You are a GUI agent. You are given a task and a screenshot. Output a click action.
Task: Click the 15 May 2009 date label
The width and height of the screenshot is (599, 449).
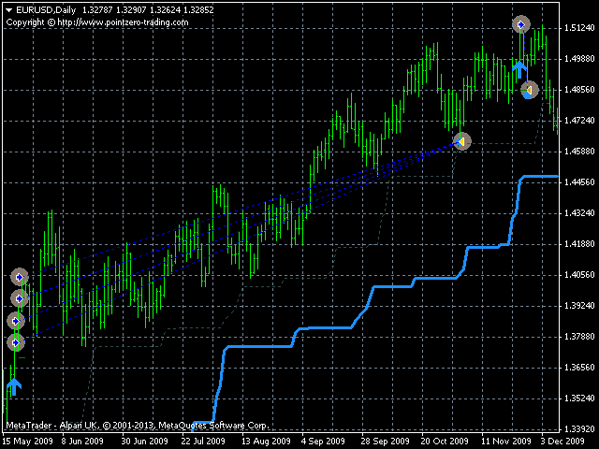point(27,441)
